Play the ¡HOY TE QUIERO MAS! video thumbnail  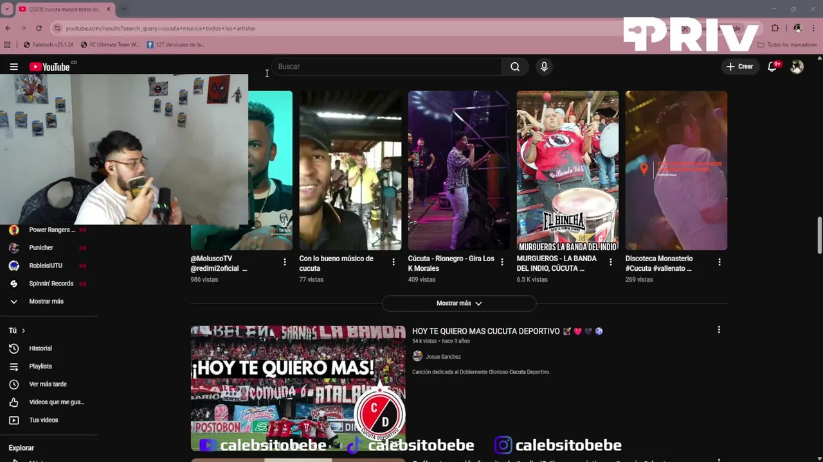(298, 388)
